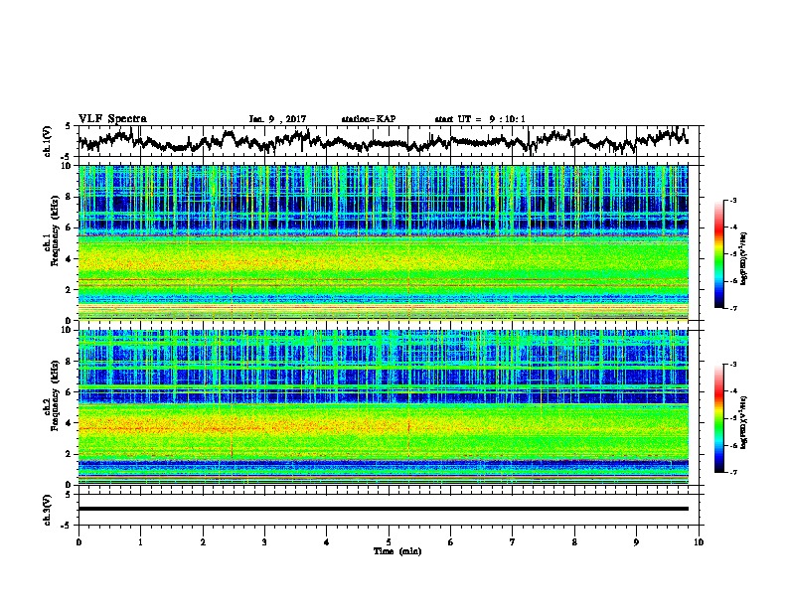Screen dimensions: 787x608
Task: Click the "ch.3(V)" axis label
Action: click(x=48, y=510)
